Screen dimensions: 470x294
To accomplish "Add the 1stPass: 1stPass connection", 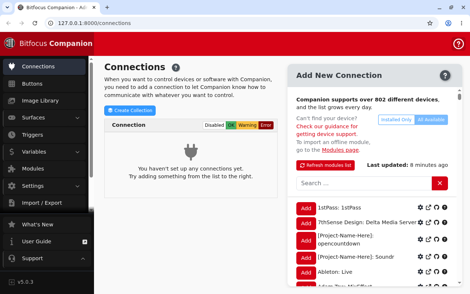I will point(306,208).
